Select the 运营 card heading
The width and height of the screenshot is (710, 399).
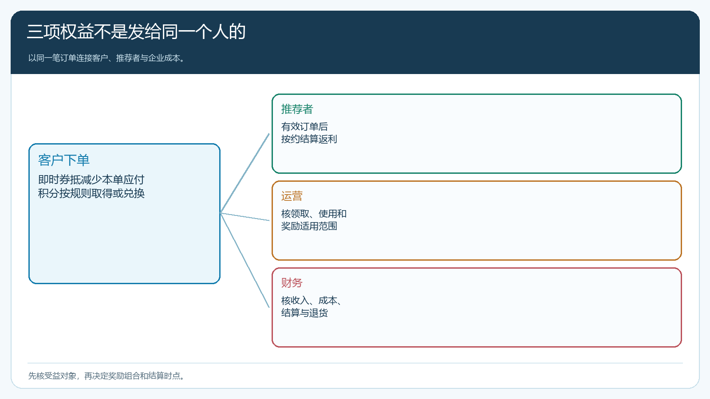tap(292, 196)
